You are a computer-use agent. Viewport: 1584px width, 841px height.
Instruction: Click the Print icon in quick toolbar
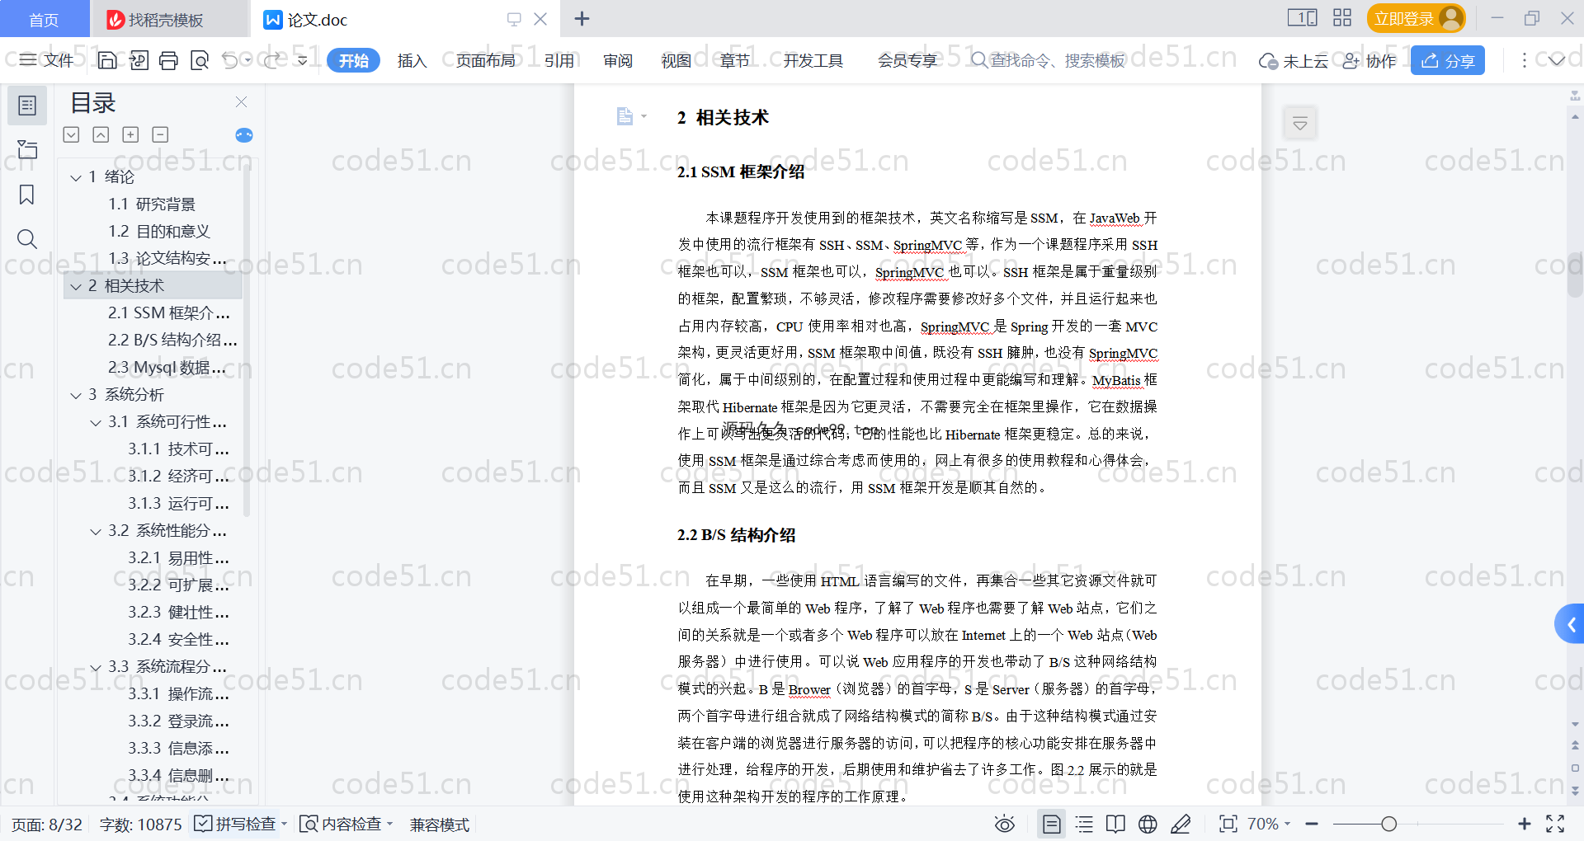pos(168,60)
